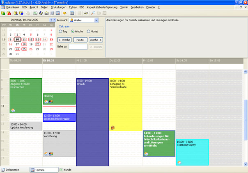Switch to the Dokumente tab at the bottom

pos(10,169)
